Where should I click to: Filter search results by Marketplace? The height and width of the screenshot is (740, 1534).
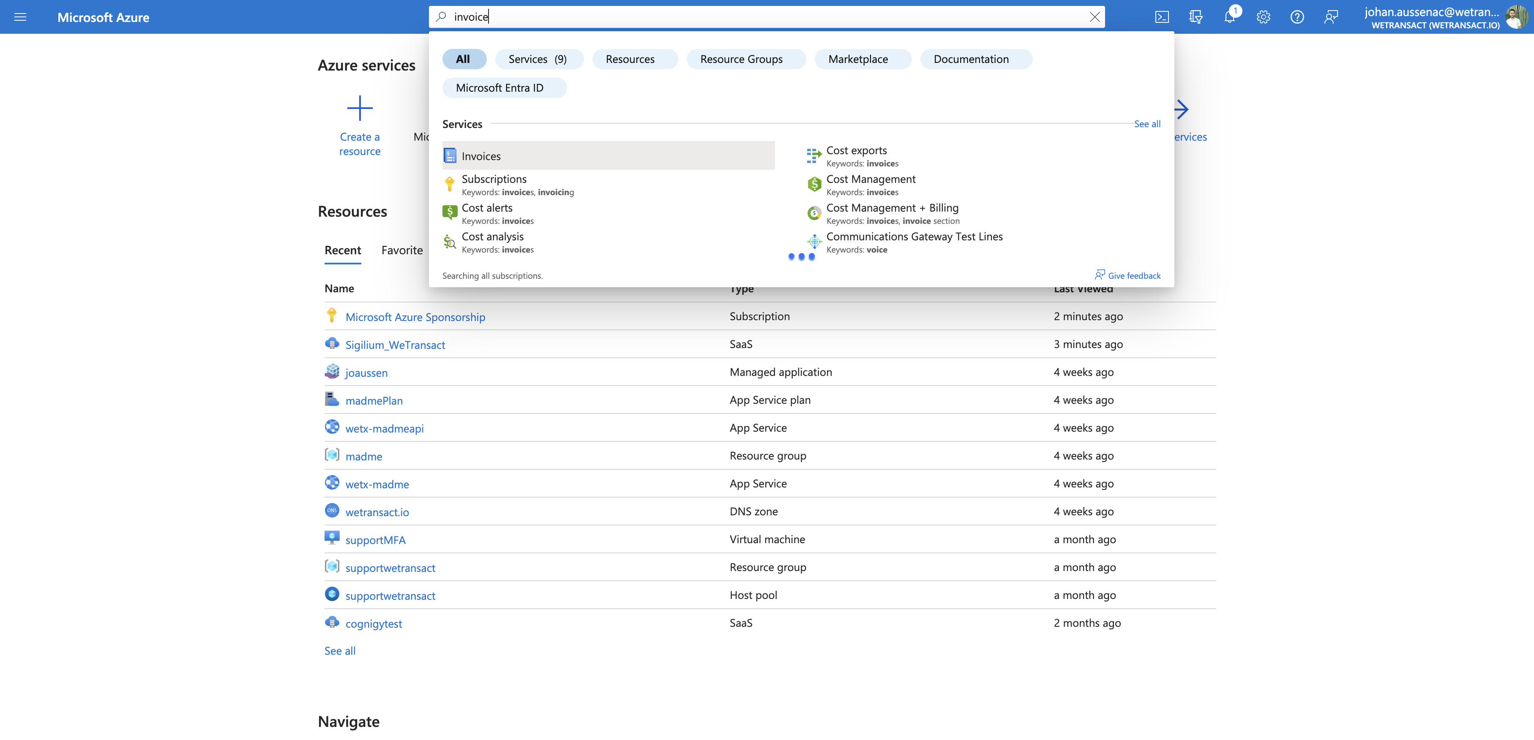point(858,59)
